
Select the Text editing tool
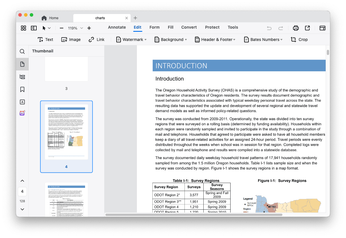point(45,40)
